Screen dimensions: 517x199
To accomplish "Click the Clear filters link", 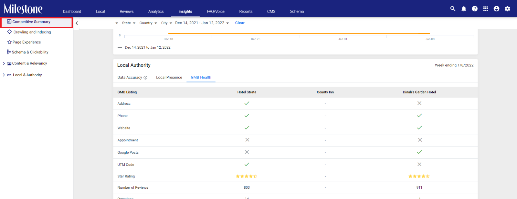I will tap(240, 23).
